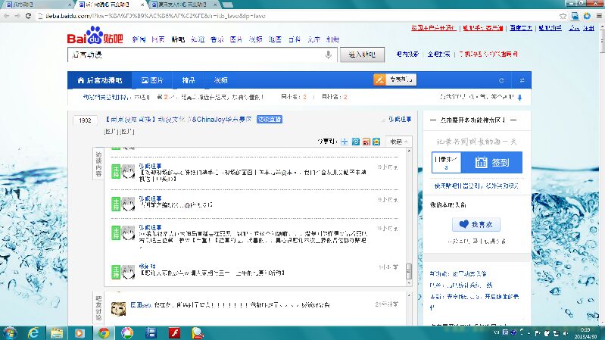Viewport: 605px width, 340px height.
Task: Click 网页 in Baidu top navigation
Action: click(x=157, y=39)
